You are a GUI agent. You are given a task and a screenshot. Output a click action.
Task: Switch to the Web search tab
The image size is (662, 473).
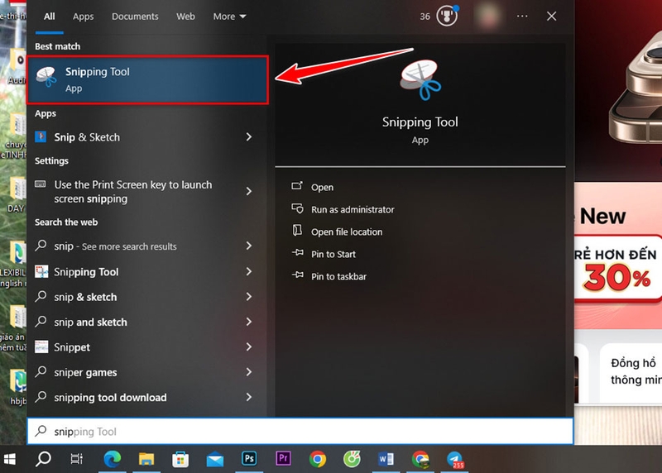point(185,17)
